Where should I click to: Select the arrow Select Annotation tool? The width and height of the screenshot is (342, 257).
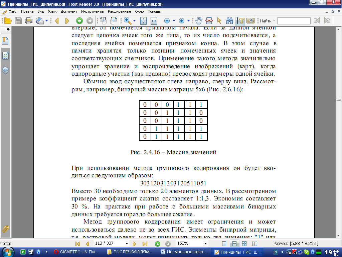tap(219, 21)
